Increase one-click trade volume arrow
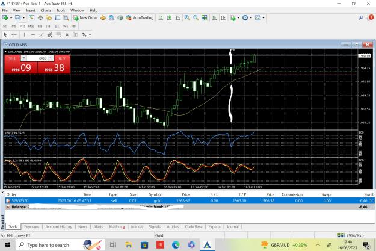This screenshot has height=251, width=376. pos(51,58)
